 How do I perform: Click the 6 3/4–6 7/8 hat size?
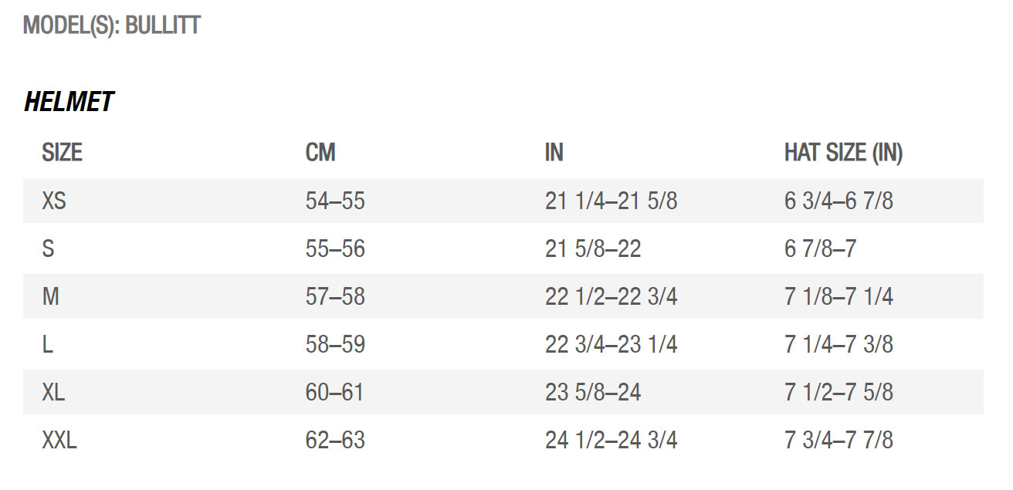point(839,201)
